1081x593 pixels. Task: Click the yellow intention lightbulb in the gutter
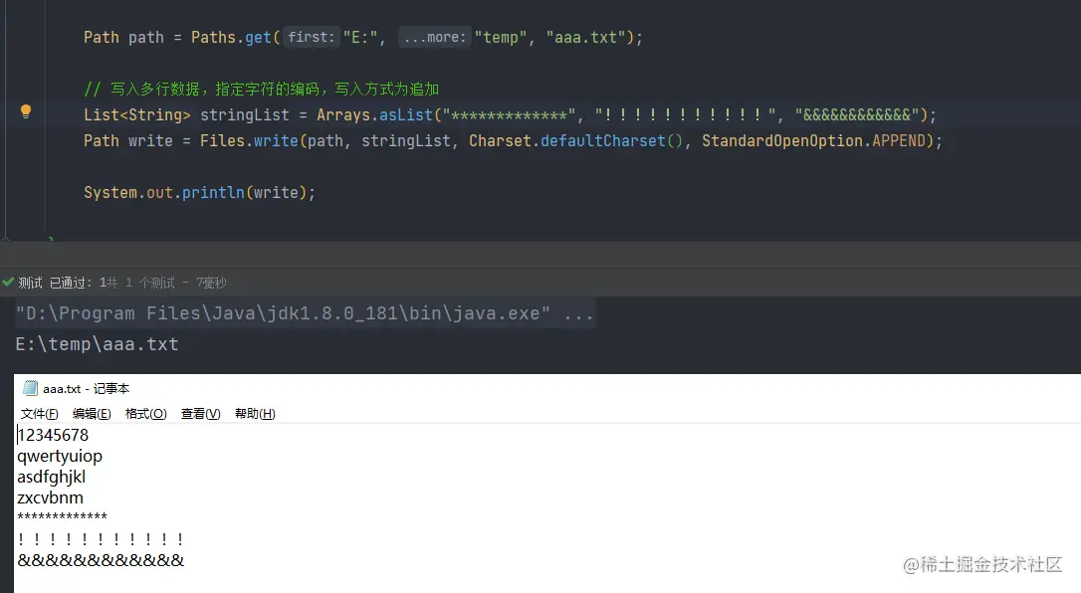[26, 113]
